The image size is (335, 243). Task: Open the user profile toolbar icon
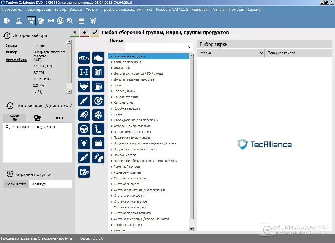tap(19, 21)
